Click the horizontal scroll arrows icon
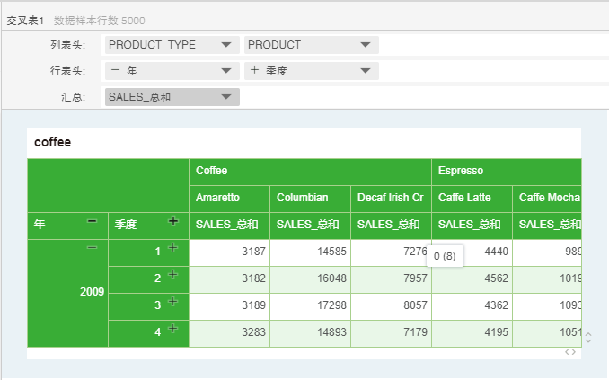609x380 pixels. click(570, 352)
